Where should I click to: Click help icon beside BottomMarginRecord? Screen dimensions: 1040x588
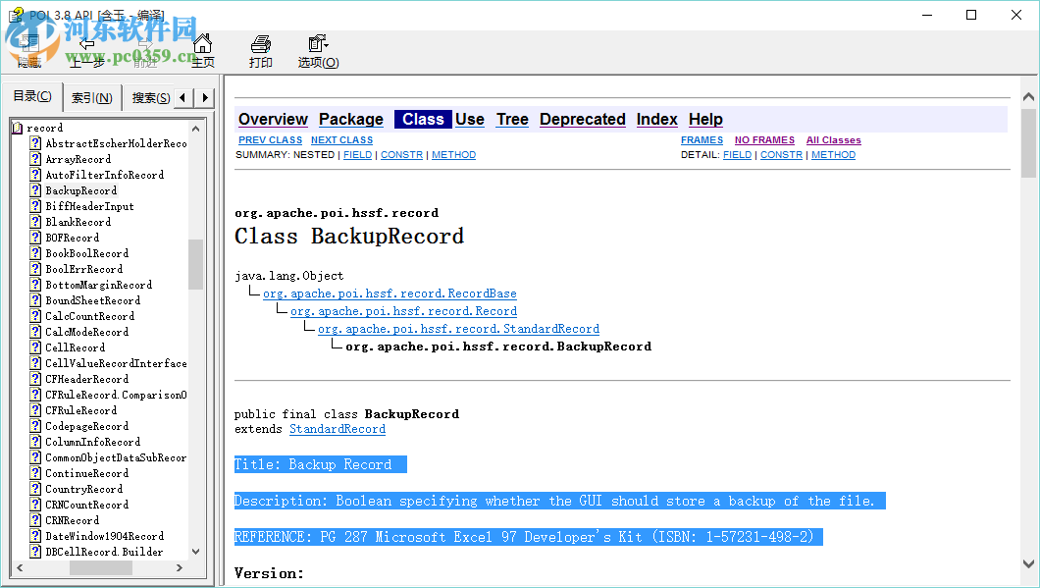click(x=36, y=285)
